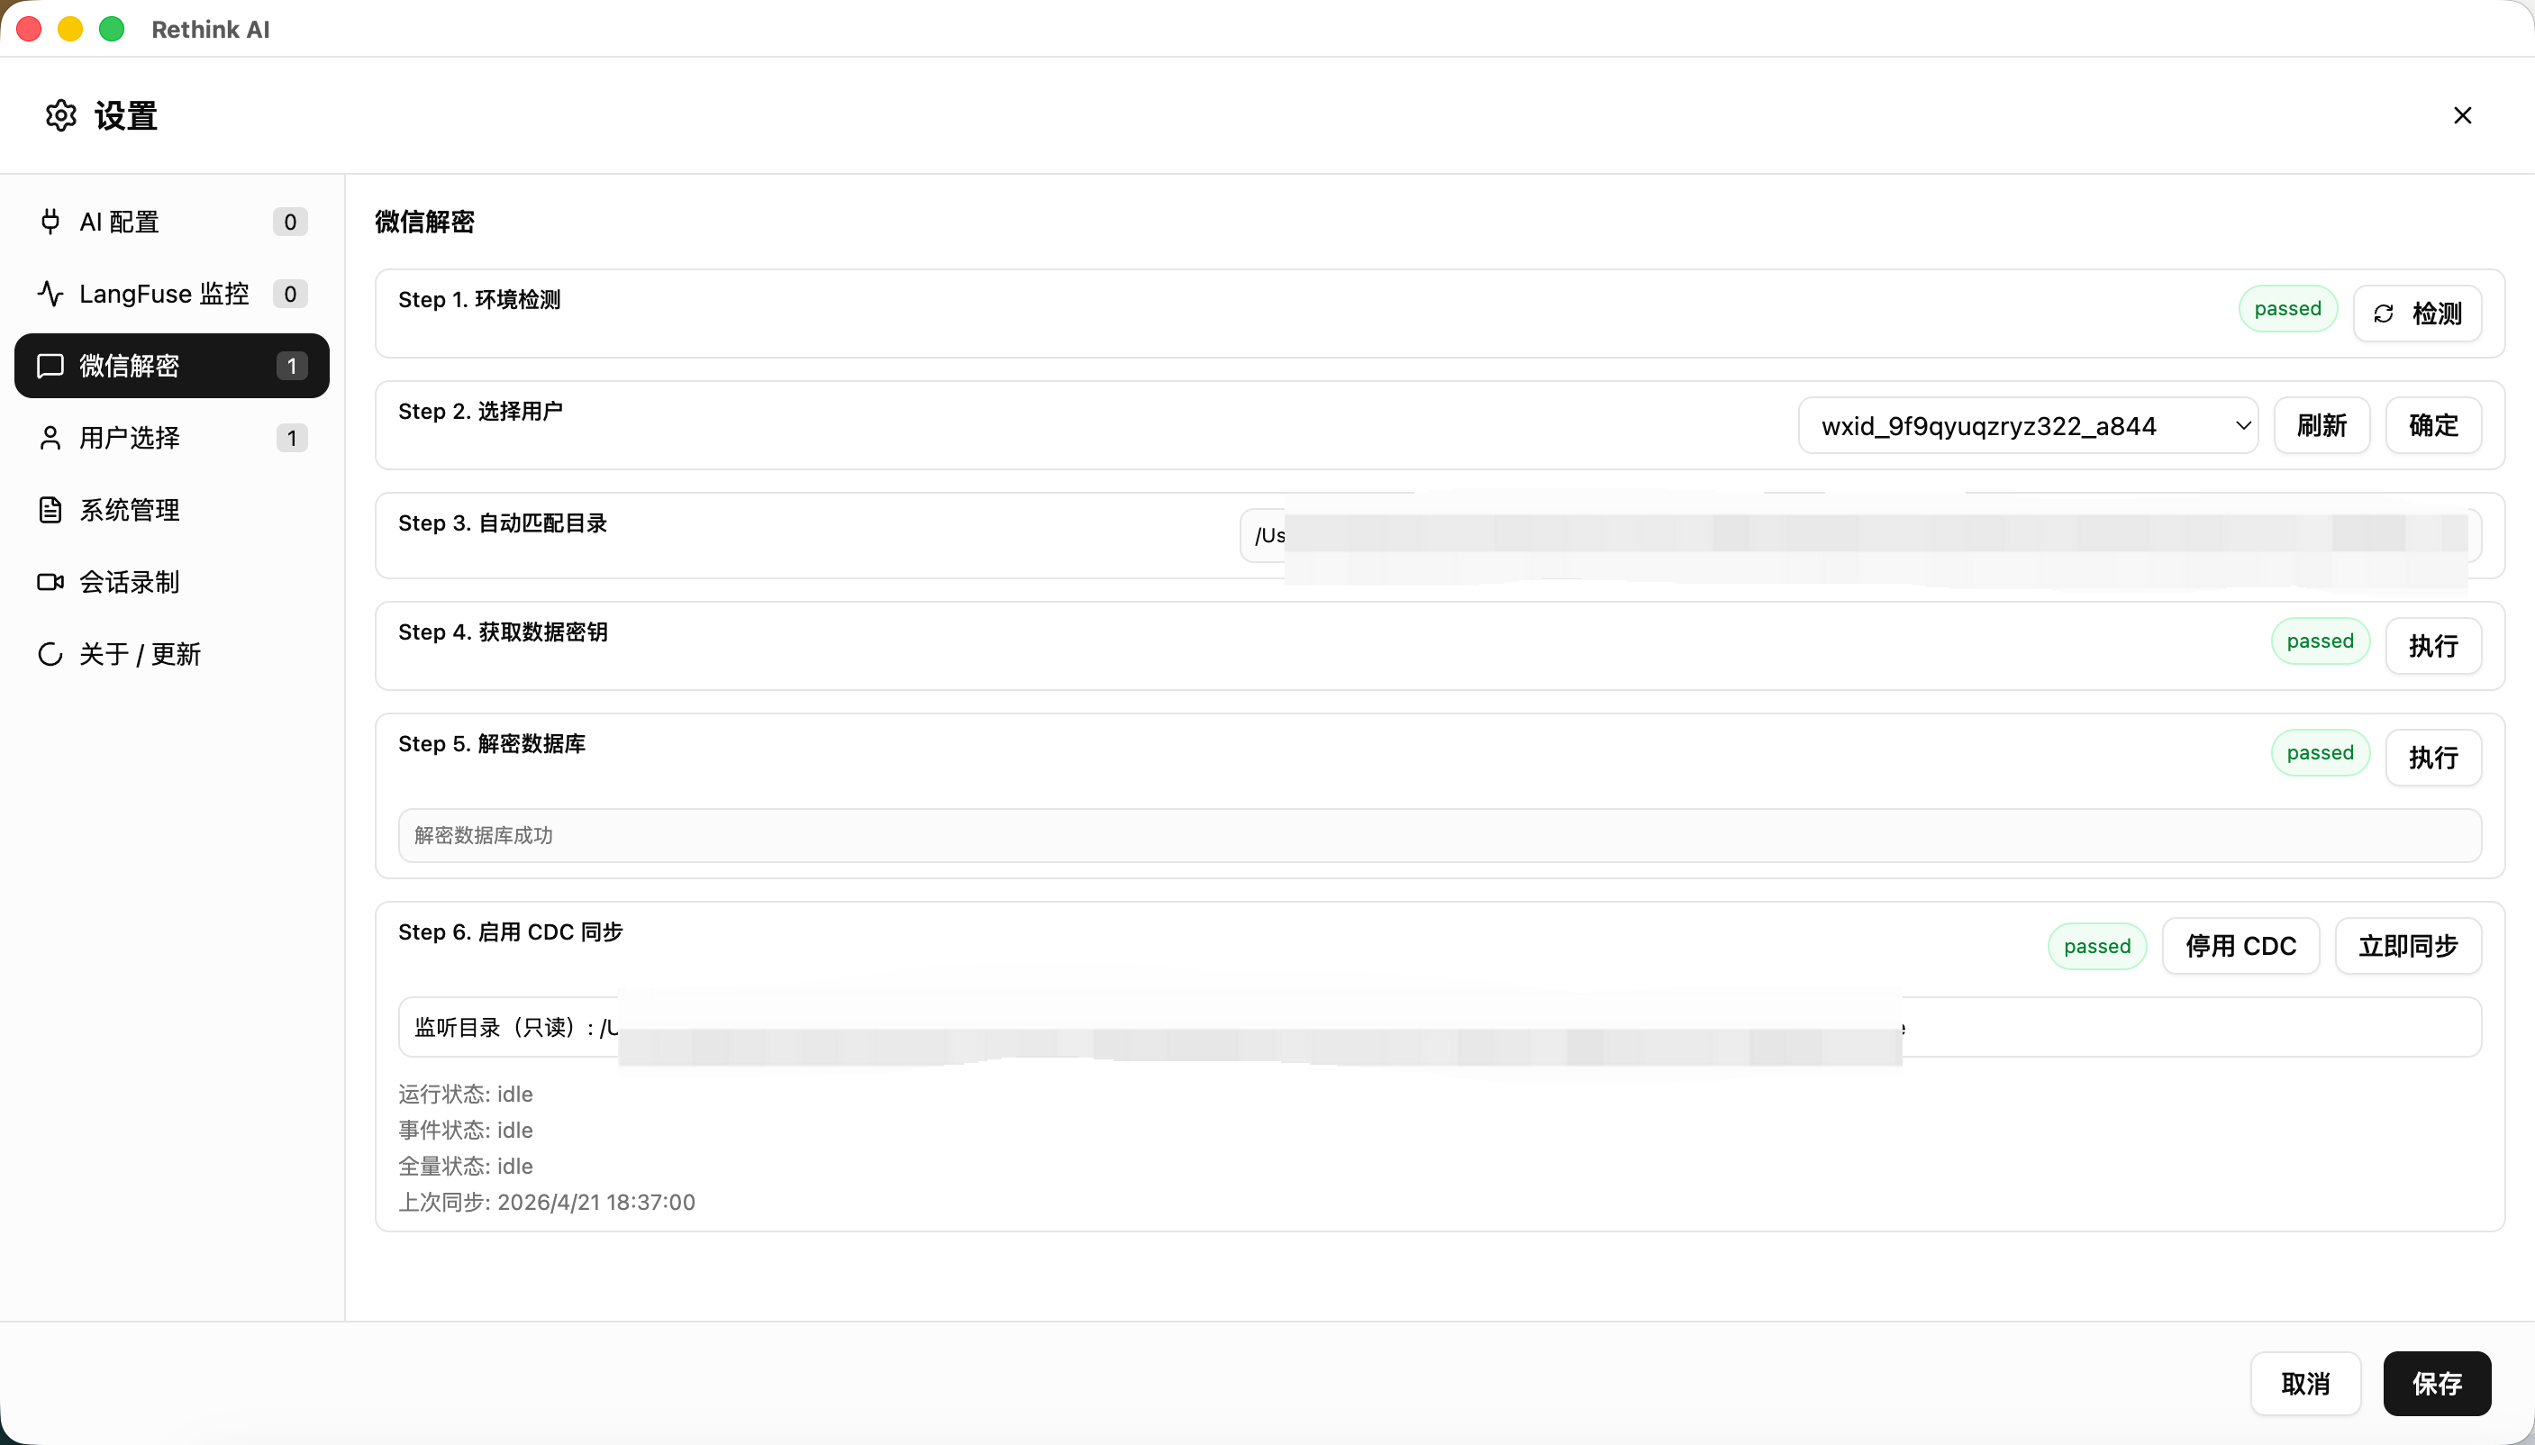Viewport: 2535px width, 1445px height.
Task: Disable sync via 停用 CDC button
Action: (x=2240, y=946)
